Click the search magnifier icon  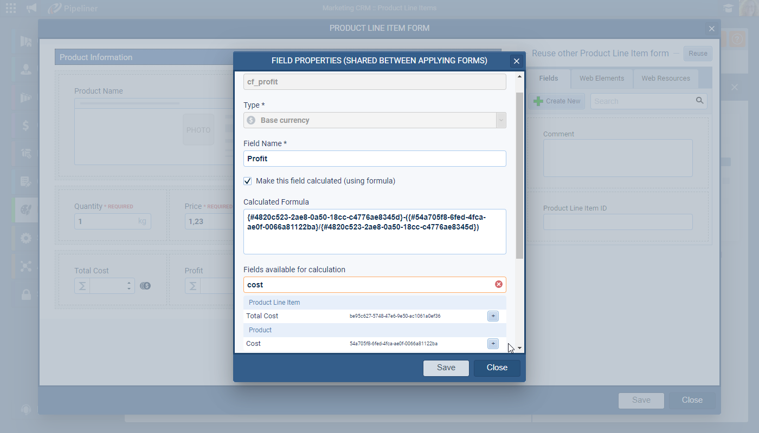[x=700, y=101]
